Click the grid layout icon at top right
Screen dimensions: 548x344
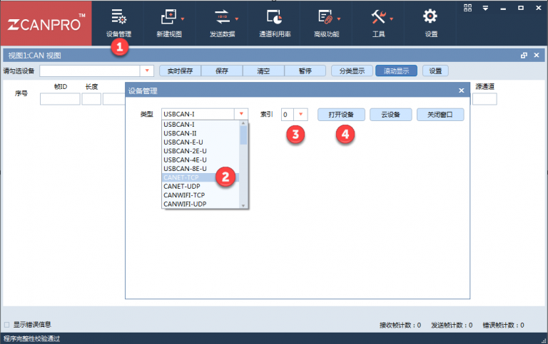(x=468, y=8)
